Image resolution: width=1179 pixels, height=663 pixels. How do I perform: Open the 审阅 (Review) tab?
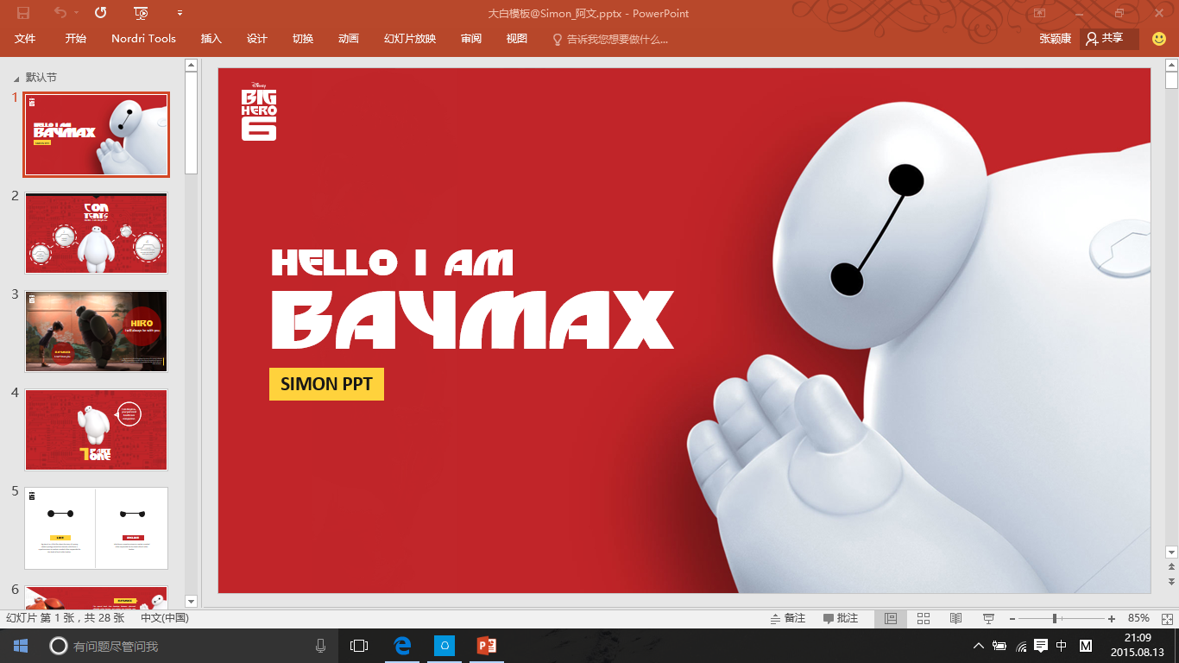click(471, 39)
